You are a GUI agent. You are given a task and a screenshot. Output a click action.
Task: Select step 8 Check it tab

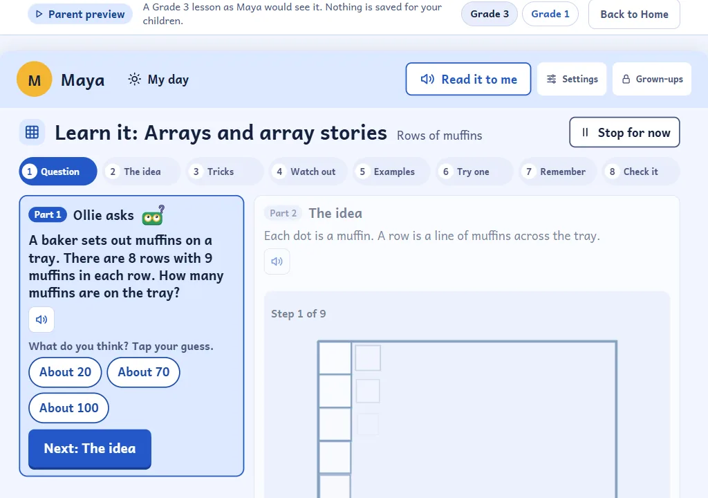[641, 172]
